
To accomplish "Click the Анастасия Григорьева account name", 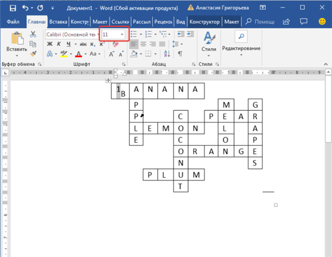I will pyautogui.click(x=222, y=8).
